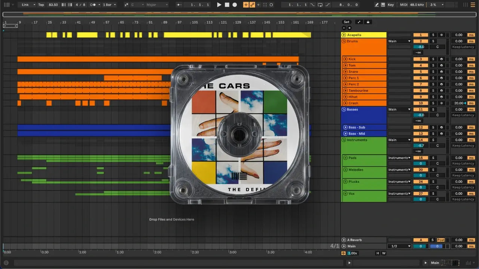Toggle computer MIDI keyboard icon
This screenshot has height=269, width=479.
click(383, 5)
